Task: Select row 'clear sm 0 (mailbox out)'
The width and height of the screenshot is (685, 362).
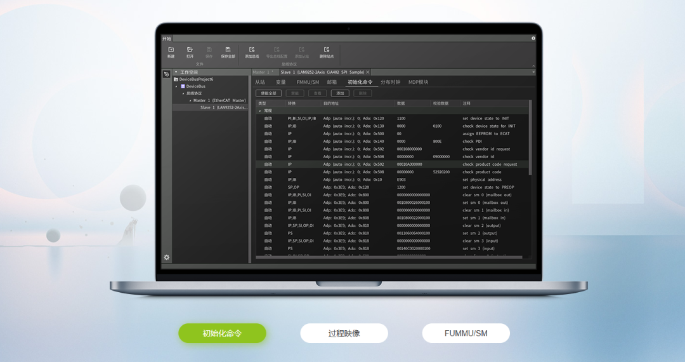Action: 393,195
